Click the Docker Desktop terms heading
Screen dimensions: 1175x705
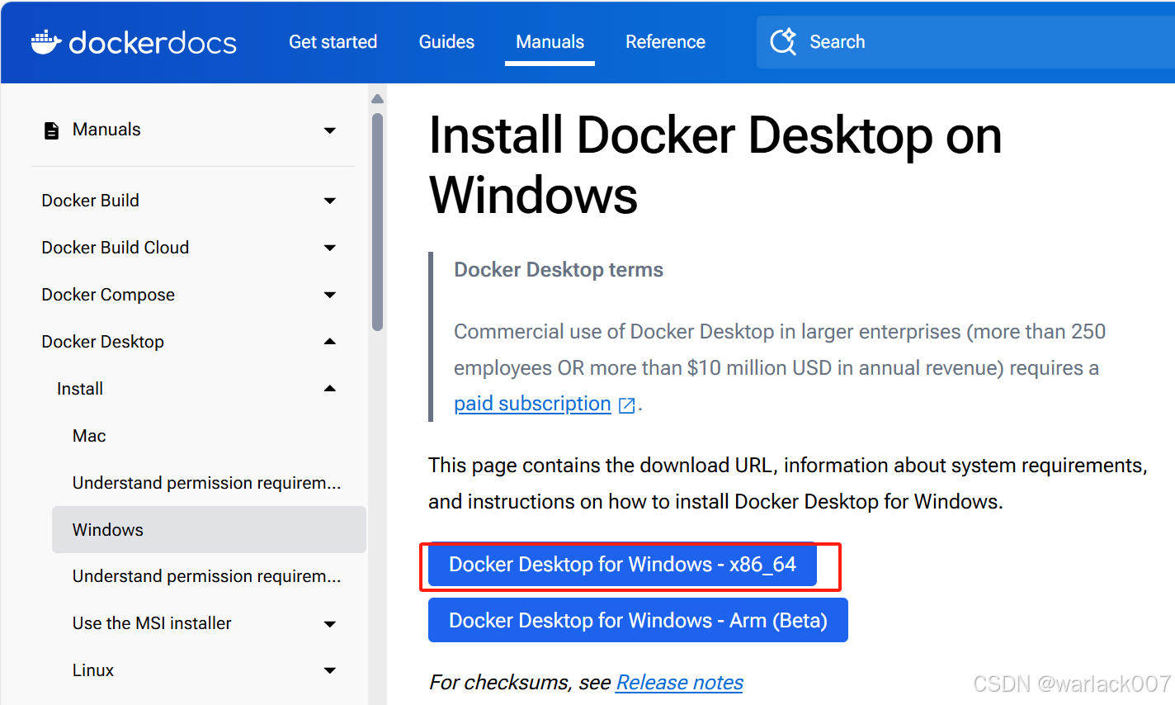(559, 270)
